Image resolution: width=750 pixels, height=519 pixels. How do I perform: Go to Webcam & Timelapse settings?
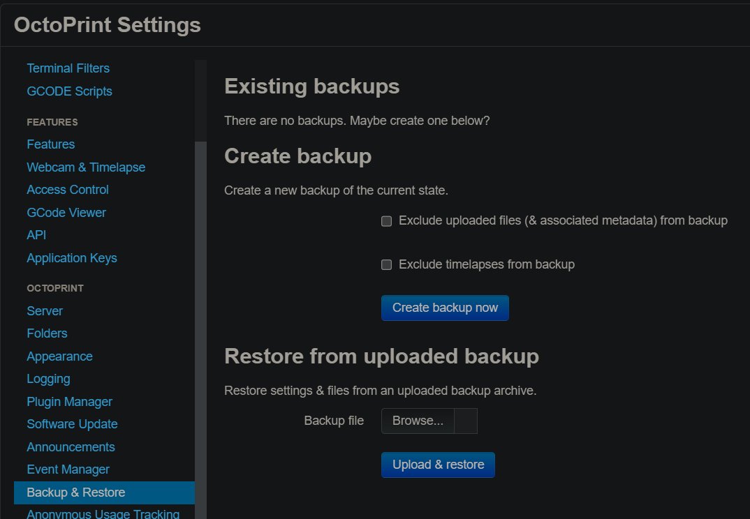tap(86, 167)
